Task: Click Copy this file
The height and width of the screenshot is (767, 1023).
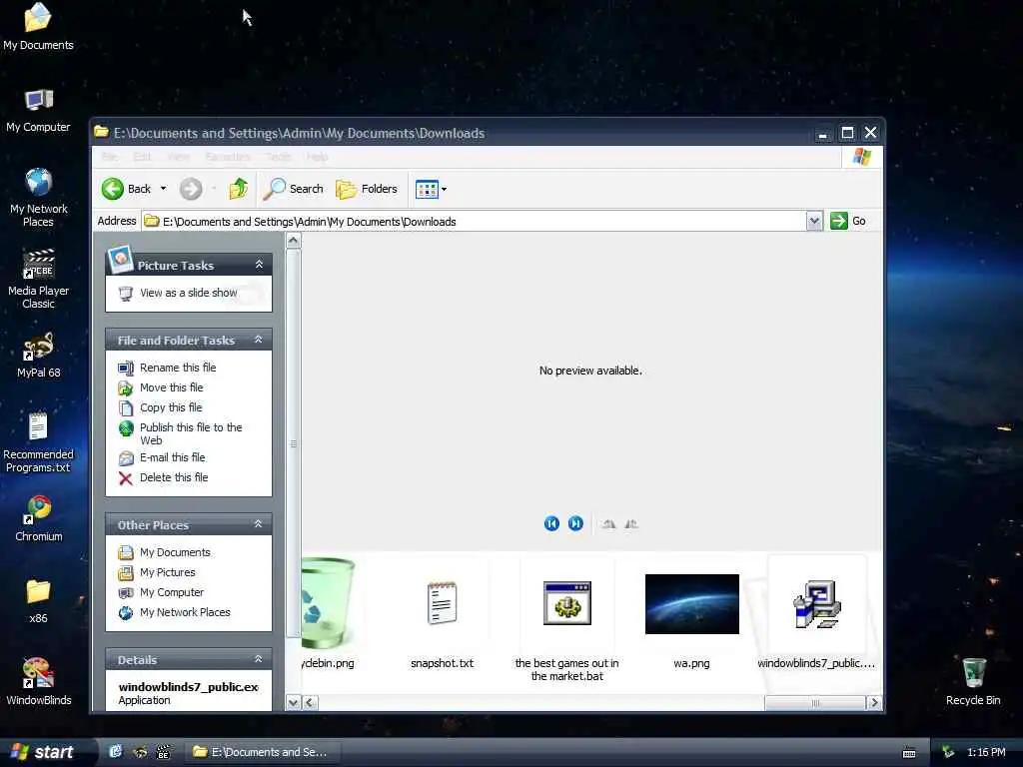Action: [x=160, y=407]
